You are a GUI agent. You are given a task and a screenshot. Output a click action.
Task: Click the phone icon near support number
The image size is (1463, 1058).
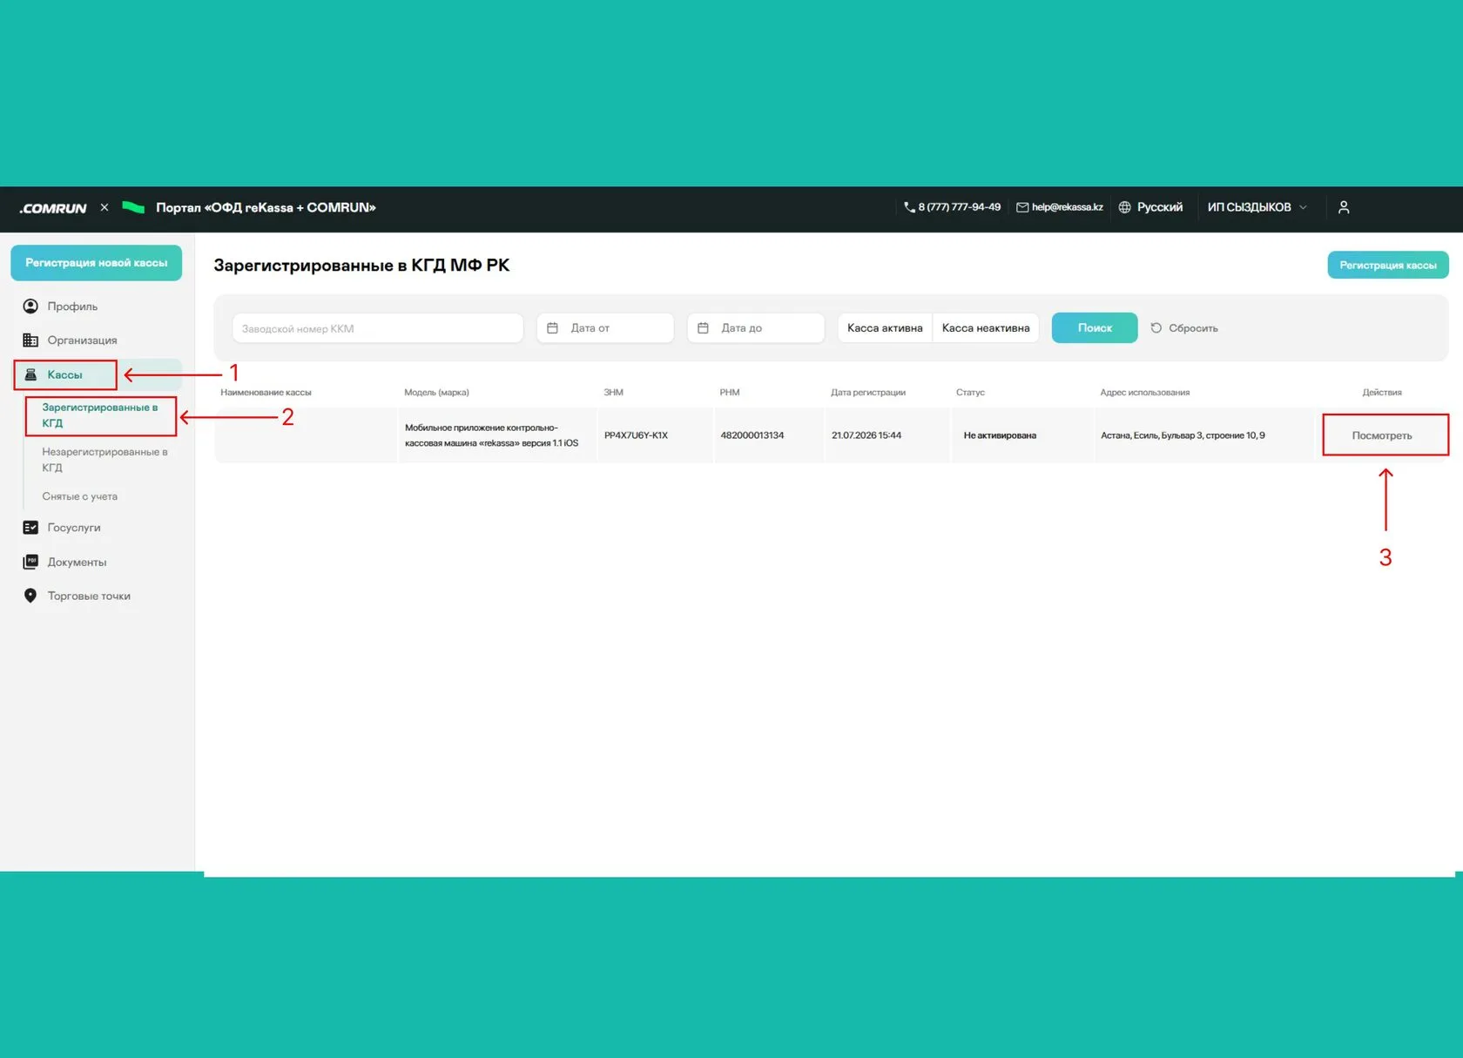pyautogui.click(x=909, y=207)
